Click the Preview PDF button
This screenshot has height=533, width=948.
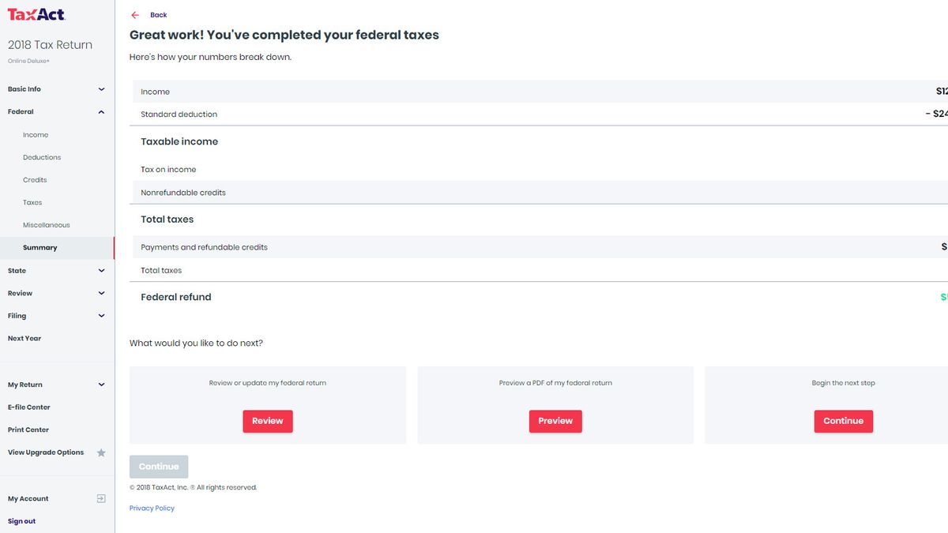[x=555, y=421]
